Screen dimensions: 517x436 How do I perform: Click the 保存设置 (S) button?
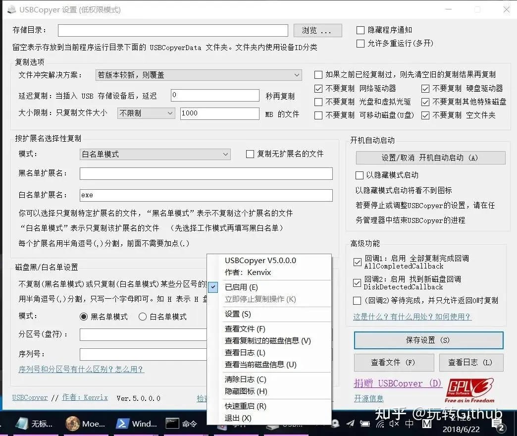429,340
